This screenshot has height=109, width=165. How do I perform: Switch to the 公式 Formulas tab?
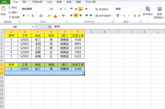[x=49, y=2]
